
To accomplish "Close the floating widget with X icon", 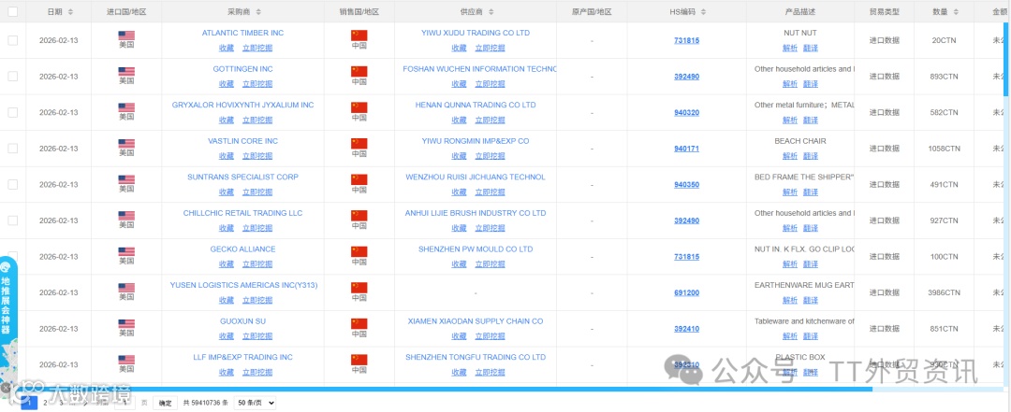I will (6, 389).
